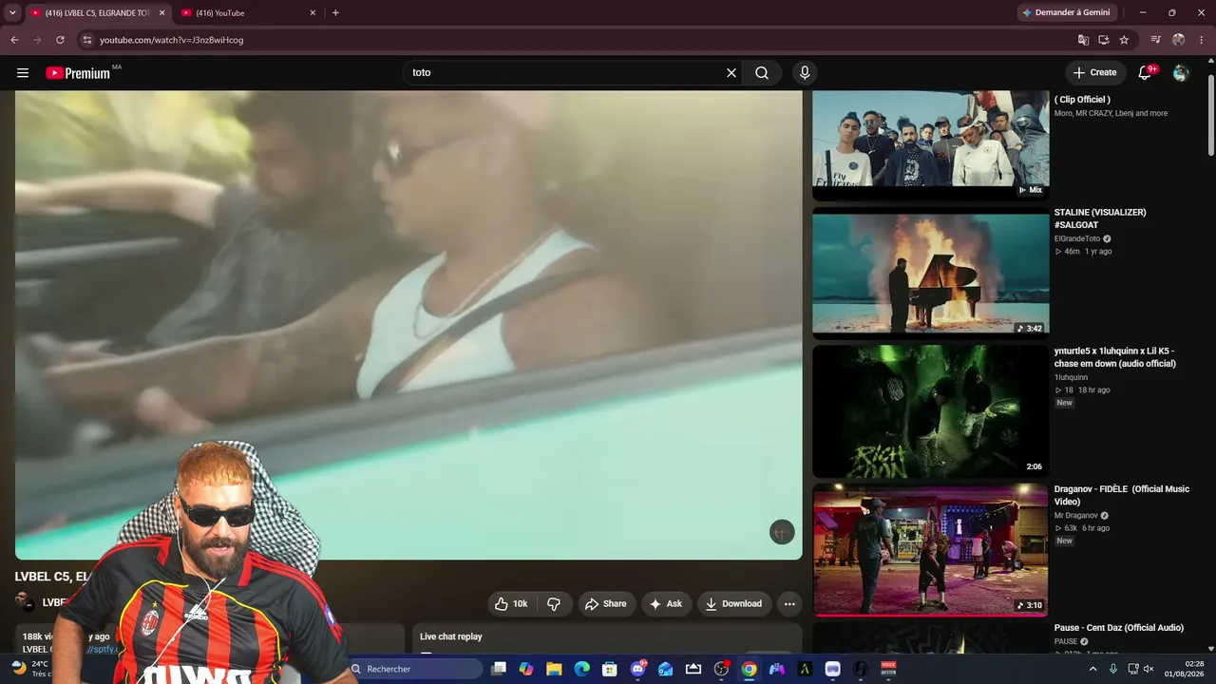This screenshot has height=684, width=1216.
Task: Like the video (10k)
Action: (x=511, y=604)
